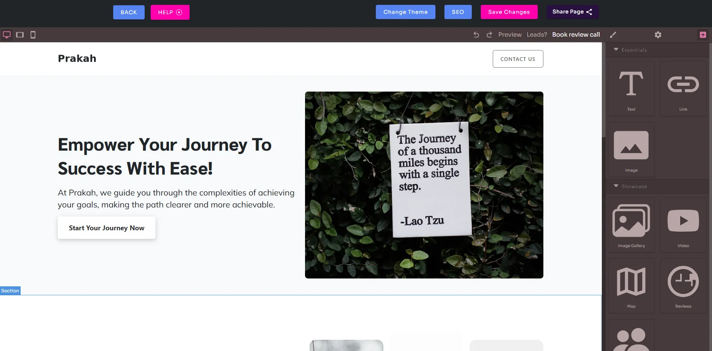Viewport: 712px width, 351px height.
Task: Click the pink add-element icon
Action: 703,34
